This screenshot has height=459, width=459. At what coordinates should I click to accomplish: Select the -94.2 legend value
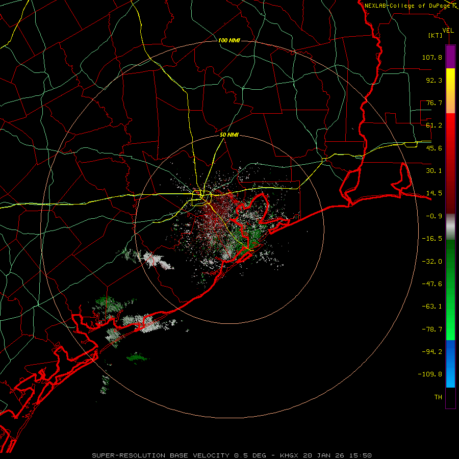tap(432, 352)
